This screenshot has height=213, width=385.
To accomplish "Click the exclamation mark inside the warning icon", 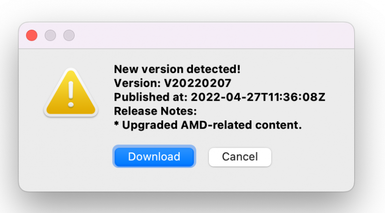I will (71, 94).
